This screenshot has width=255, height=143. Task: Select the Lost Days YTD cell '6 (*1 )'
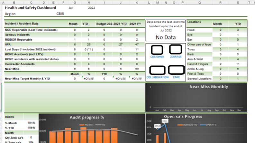[x=89, y=49]
